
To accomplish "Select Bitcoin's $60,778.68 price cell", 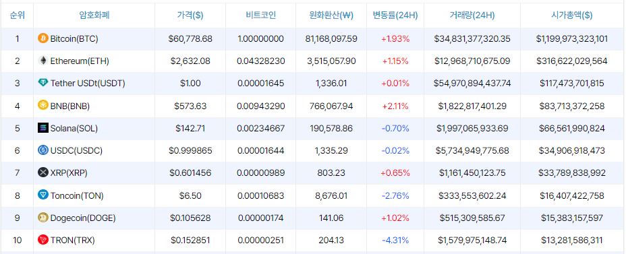I will point(190,38).
